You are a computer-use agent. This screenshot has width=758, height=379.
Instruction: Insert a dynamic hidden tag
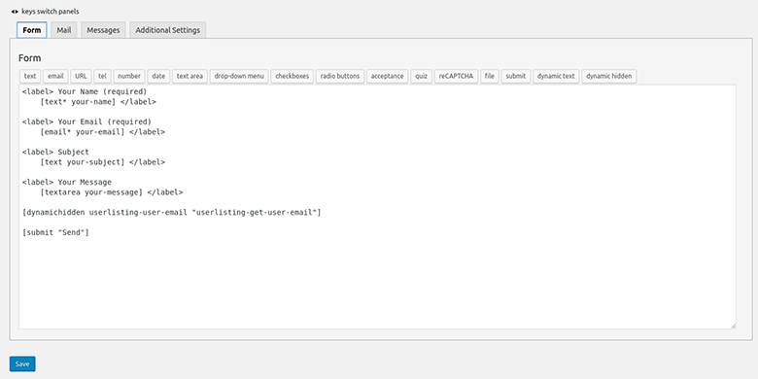[608, 76]
